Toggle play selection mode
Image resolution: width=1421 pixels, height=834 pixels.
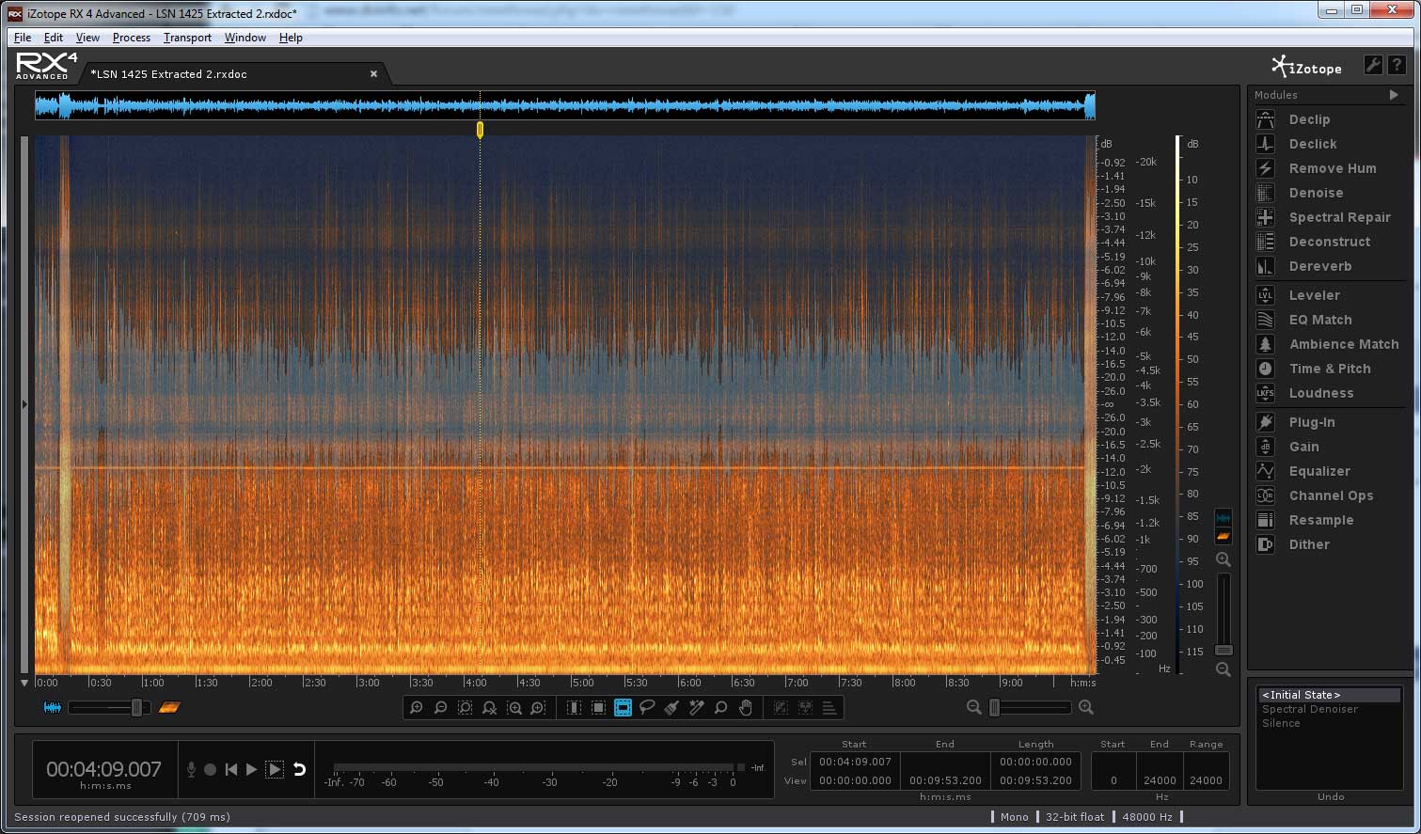[275, 769]
